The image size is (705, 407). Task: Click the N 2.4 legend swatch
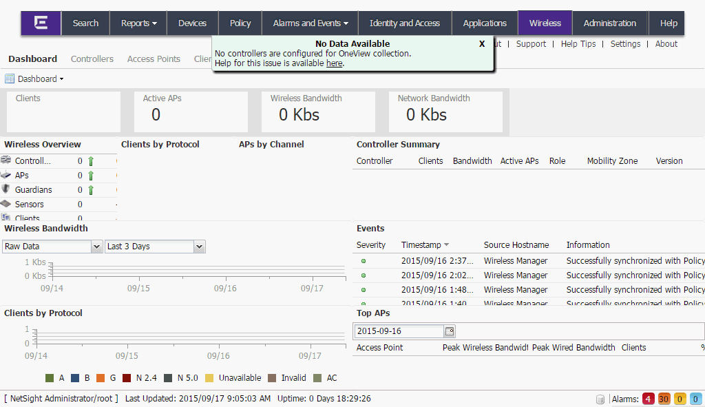point(127,378)
